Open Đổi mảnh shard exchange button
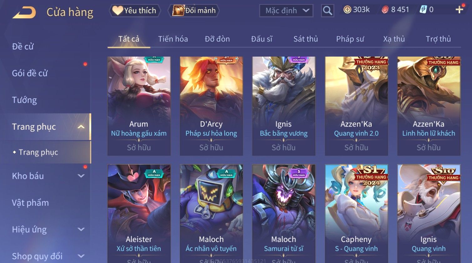 click(194, 11)
